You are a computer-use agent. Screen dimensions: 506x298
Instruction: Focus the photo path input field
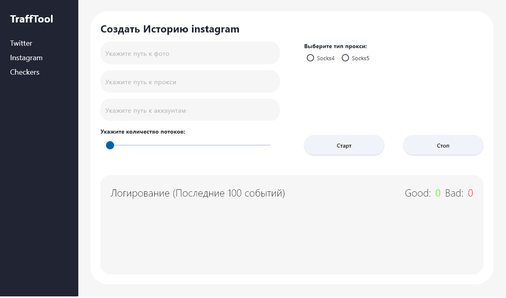point(190,53)
